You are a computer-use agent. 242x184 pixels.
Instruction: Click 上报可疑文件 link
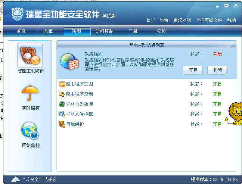209,20
